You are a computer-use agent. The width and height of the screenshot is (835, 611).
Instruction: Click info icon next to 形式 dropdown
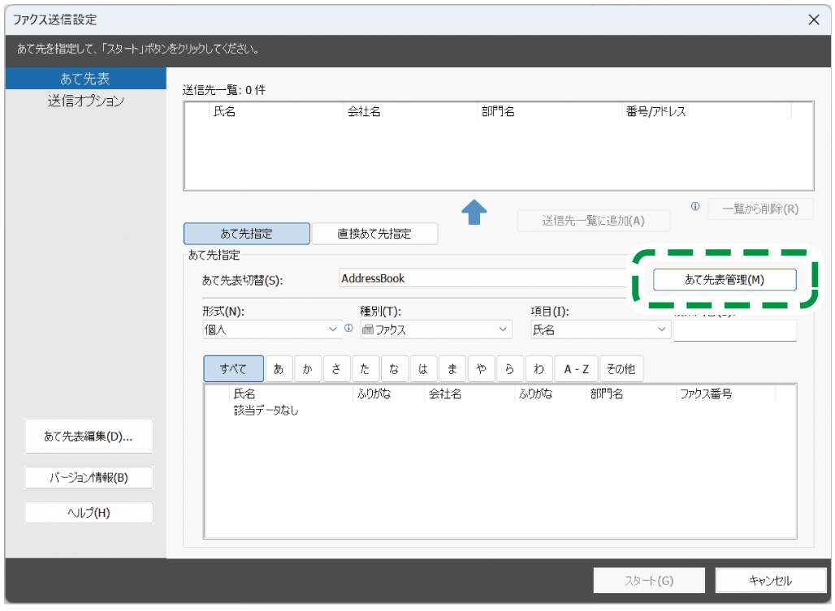(348, 329)
